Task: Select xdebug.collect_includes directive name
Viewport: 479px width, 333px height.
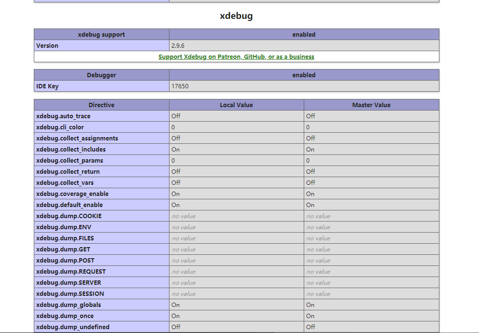Action: click(71, 150)
